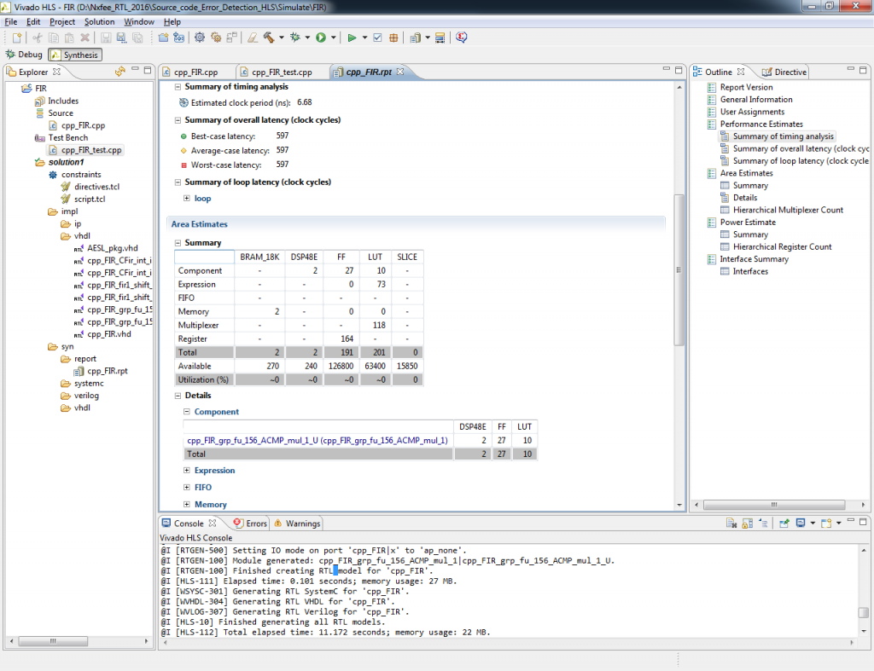Click the Open Console icon
Image resolution: width=874 pixels, height=671 pixels.
(x=826, y=523)
